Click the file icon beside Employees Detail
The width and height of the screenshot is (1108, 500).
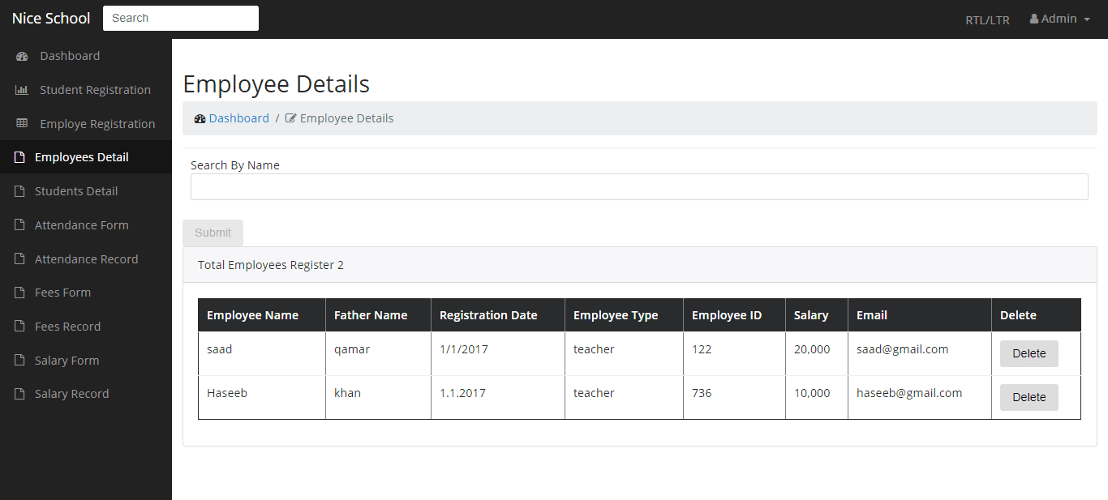point(19,157)
